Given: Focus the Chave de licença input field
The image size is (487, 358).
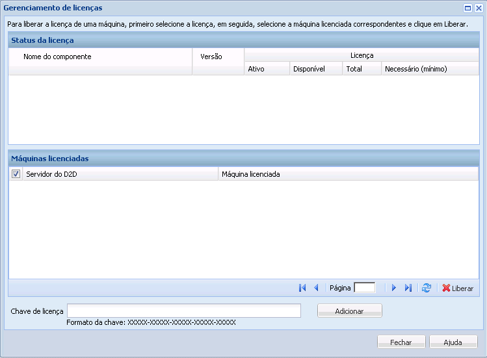Looking at the screenshot, I should [x=184, y=311].
